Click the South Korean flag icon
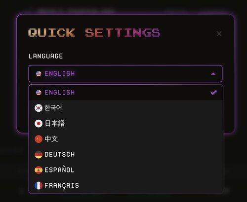 (39, 108)
